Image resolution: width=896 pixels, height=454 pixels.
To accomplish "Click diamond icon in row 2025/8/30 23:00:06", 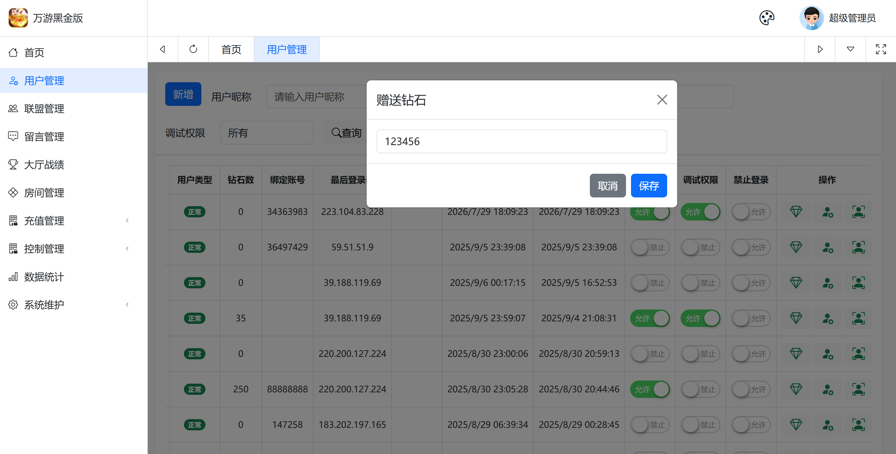I will pos(796,354).
